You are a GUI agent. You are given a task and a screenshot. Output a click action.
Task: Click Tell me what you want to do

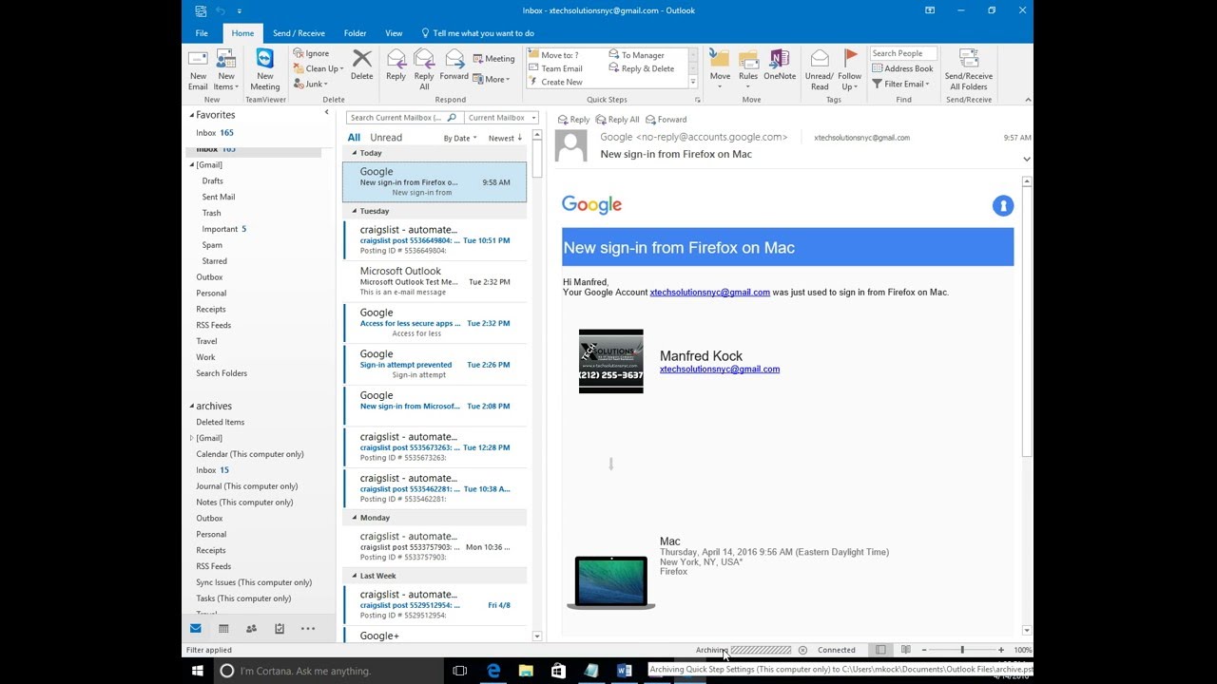[483, 33]
